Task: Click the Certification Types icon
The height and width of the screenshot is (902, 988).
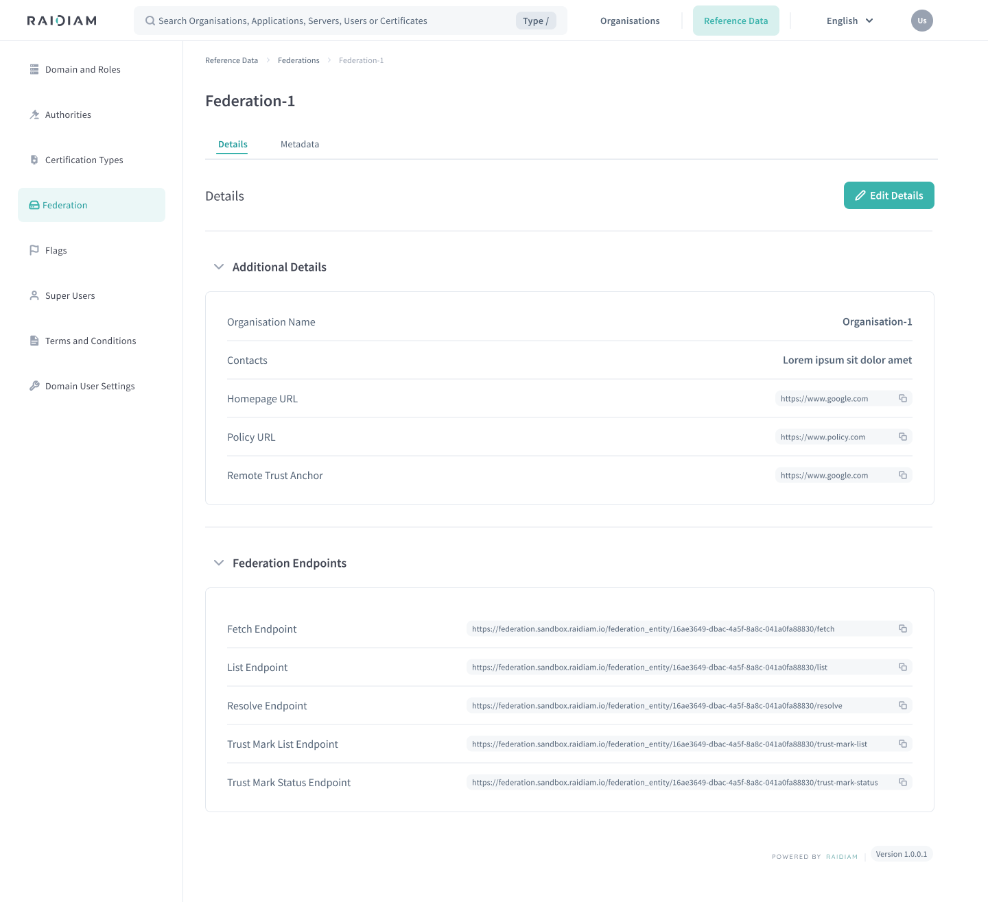Action: click(34, 160)
